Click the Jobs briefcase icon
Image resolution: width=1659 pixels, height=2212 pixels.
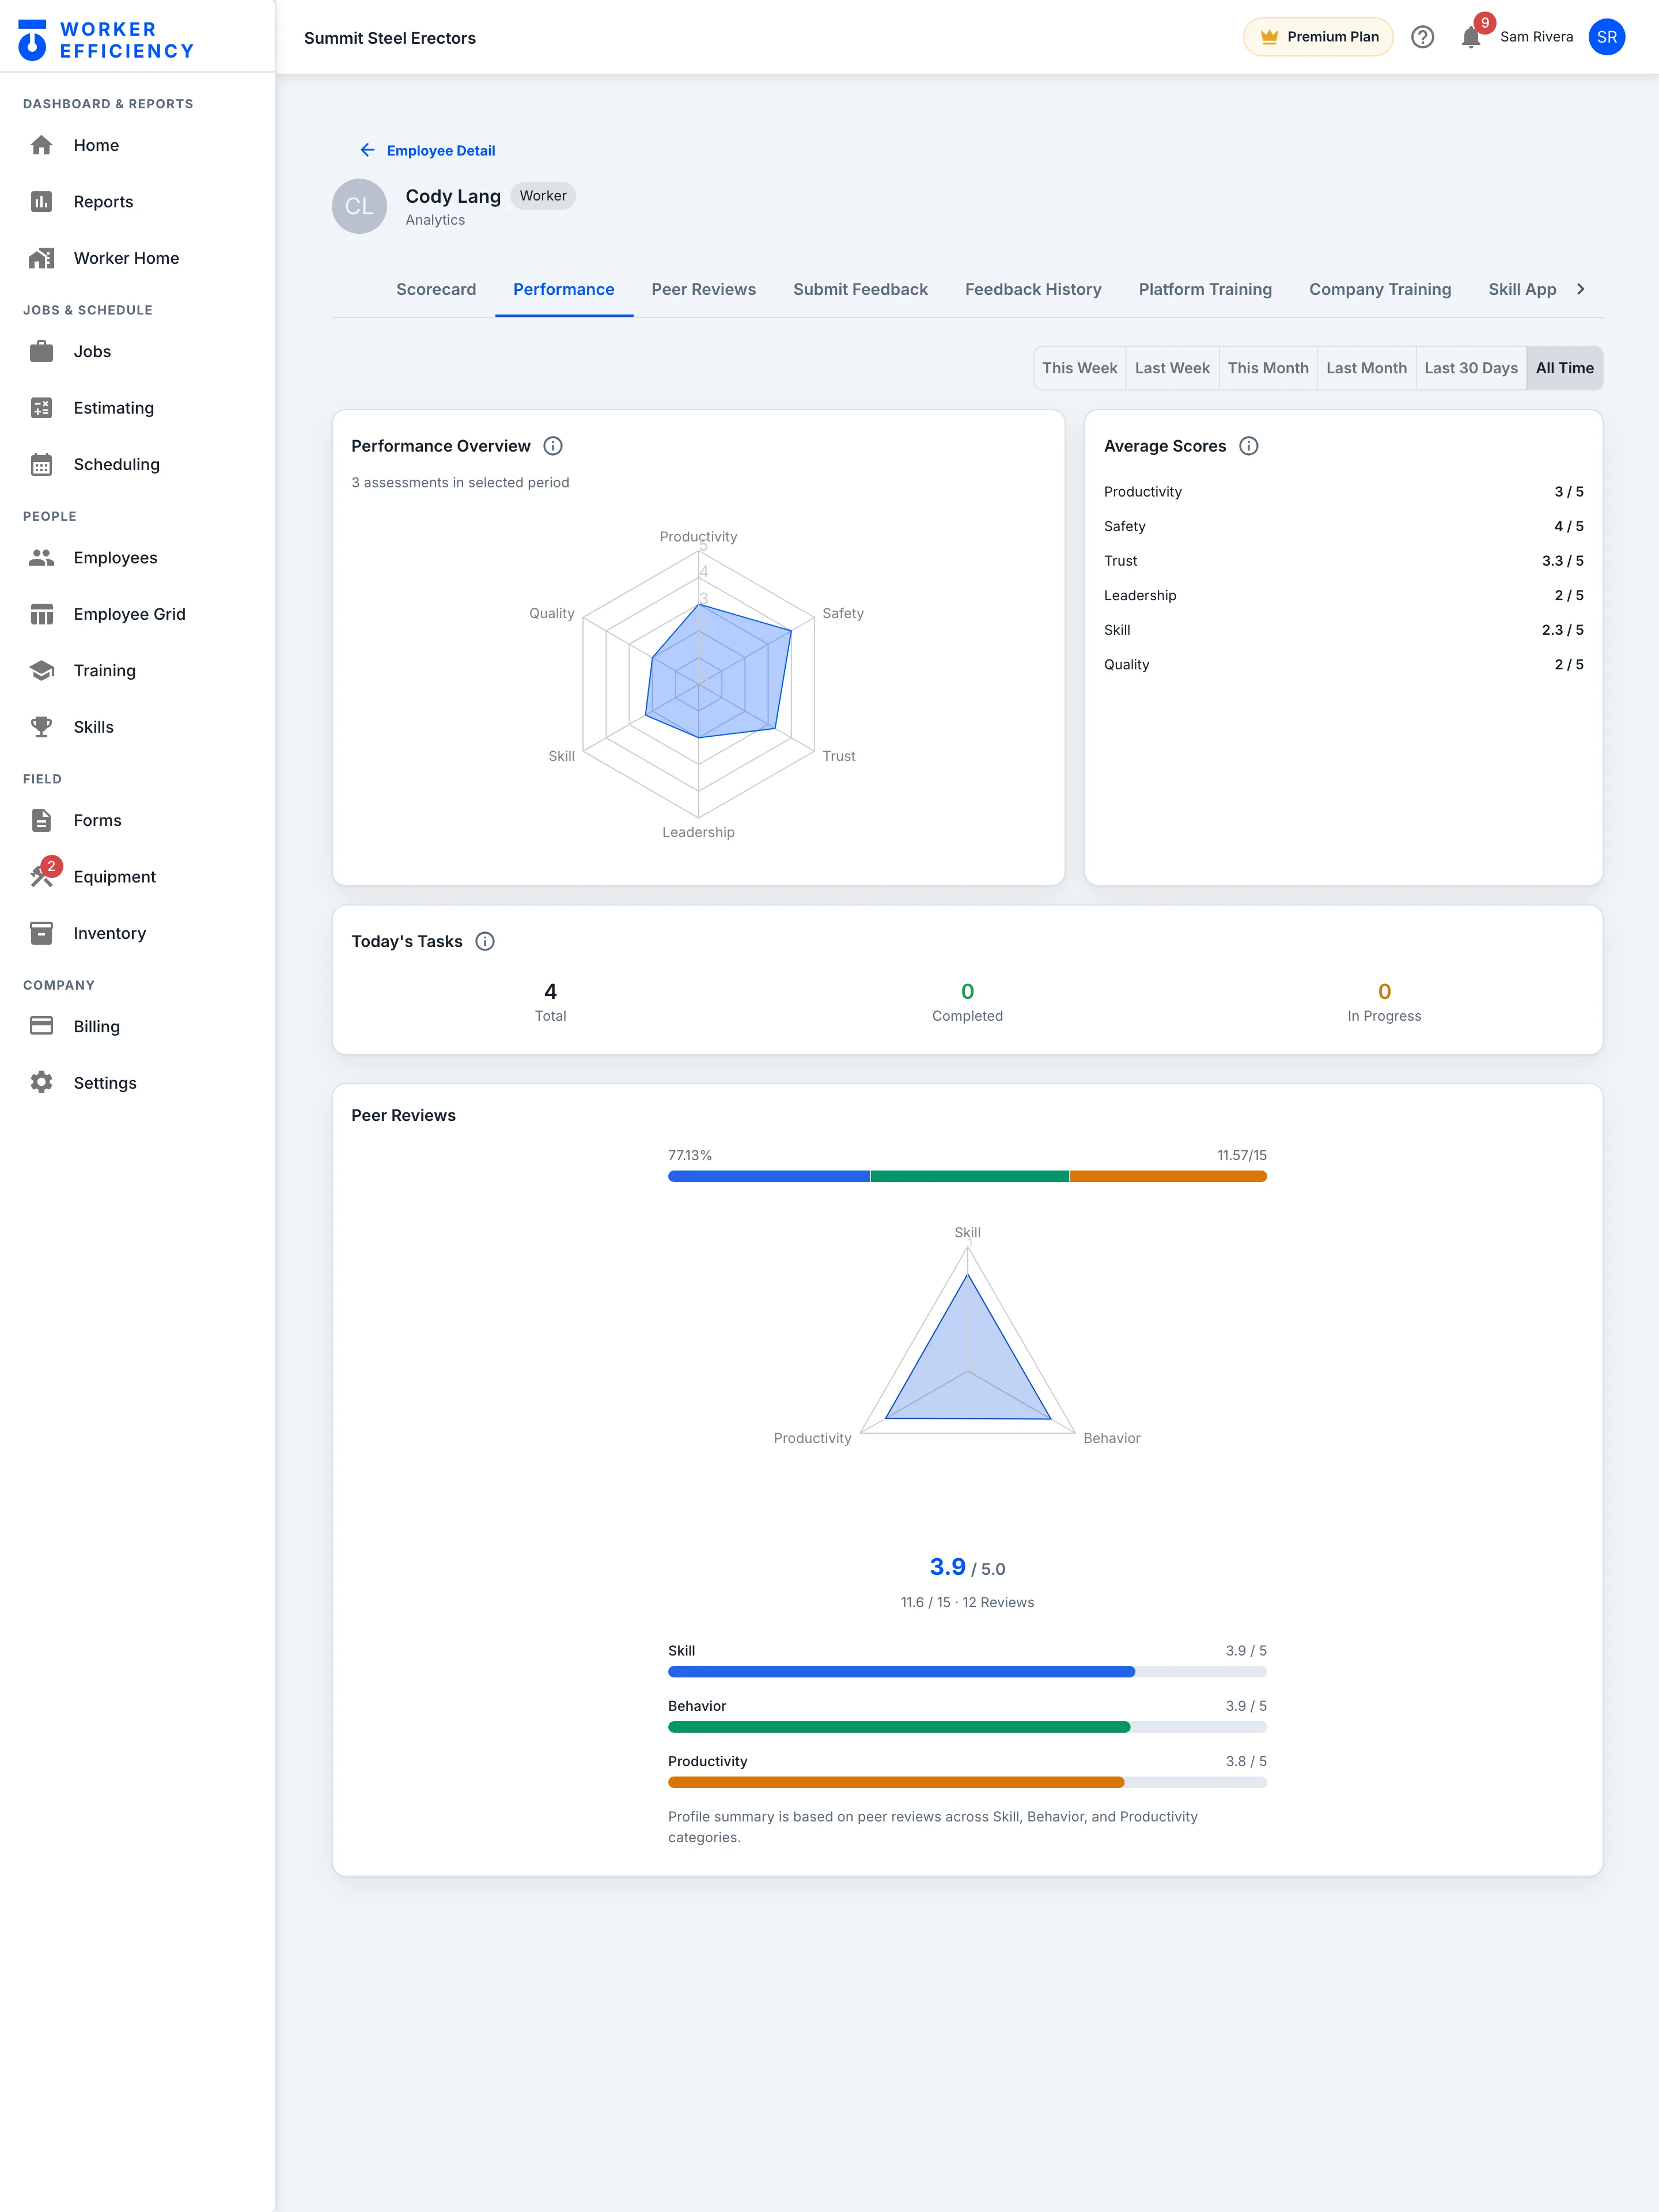[x=41, y=351]
